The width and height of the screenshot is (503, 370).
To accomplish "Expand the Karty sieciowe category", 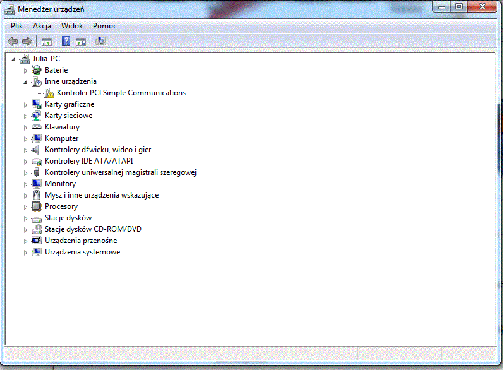I will point(25,116).
